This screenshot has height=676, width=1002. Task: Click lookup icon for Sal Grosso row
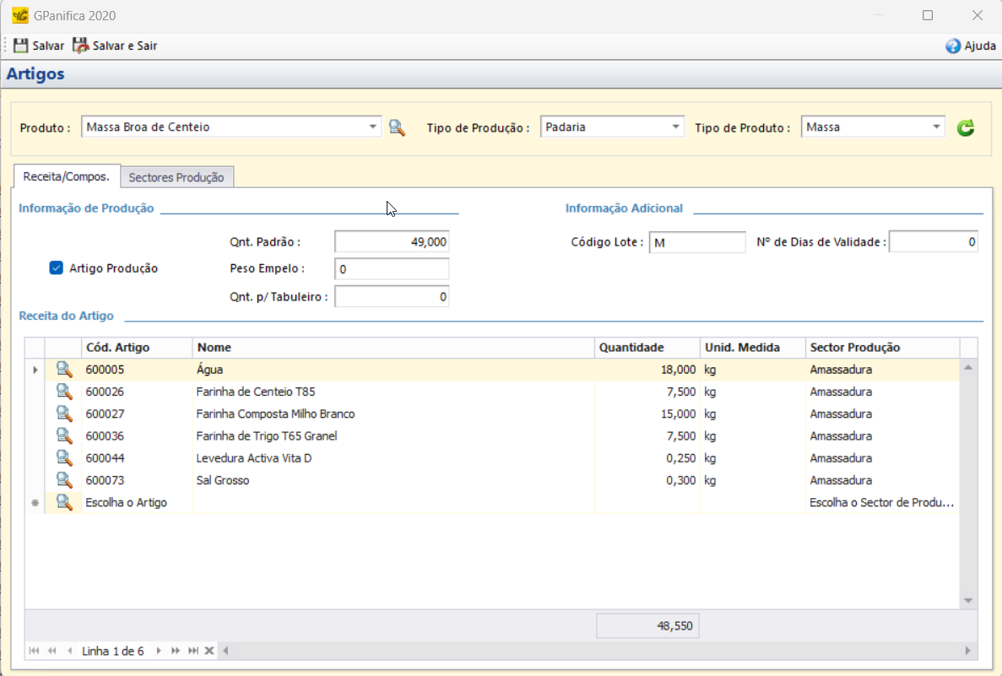pyautogui.click(x=64, y=480)
